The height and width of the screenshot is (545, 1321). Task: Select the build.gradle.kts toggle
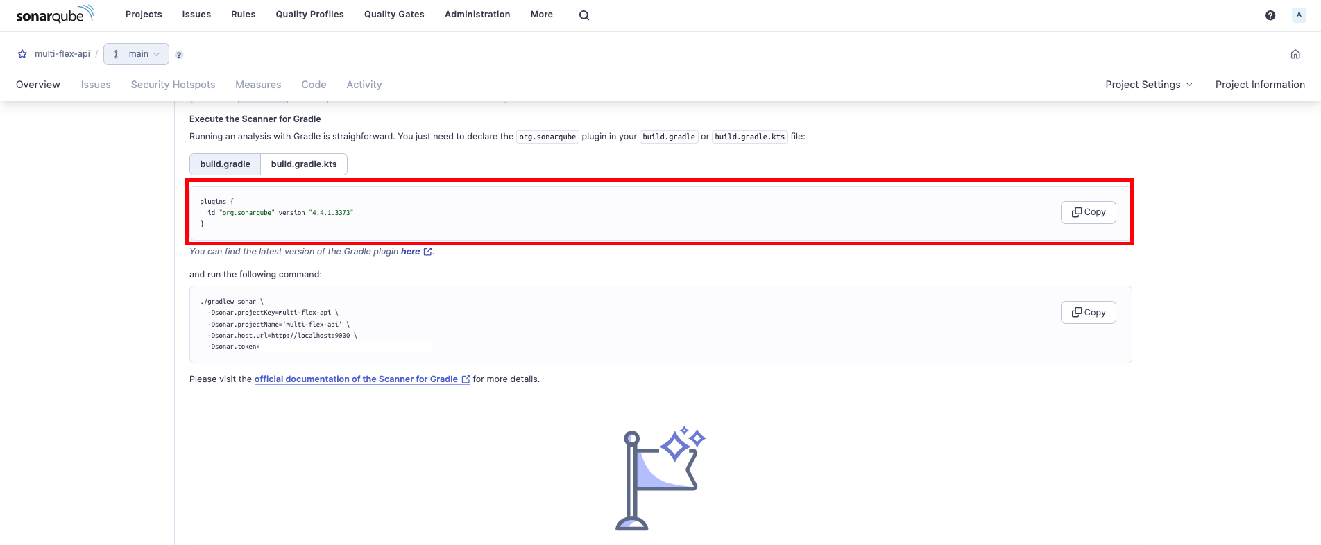click(304, 164)
